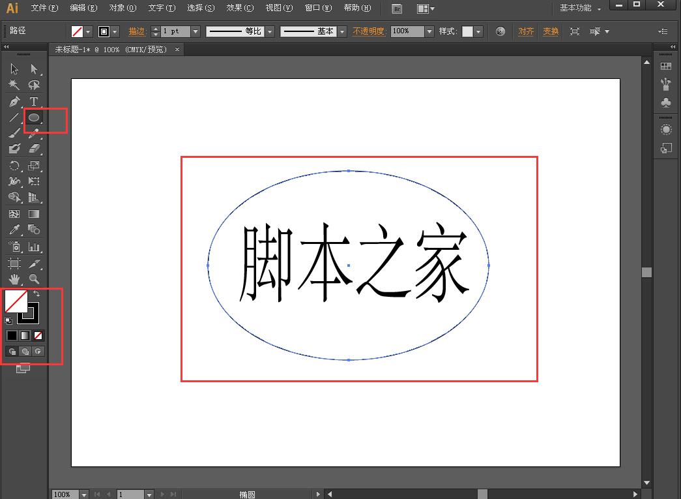
Task: Open variable width profile 等比 dropdown
Action: (x=270, y=31)
